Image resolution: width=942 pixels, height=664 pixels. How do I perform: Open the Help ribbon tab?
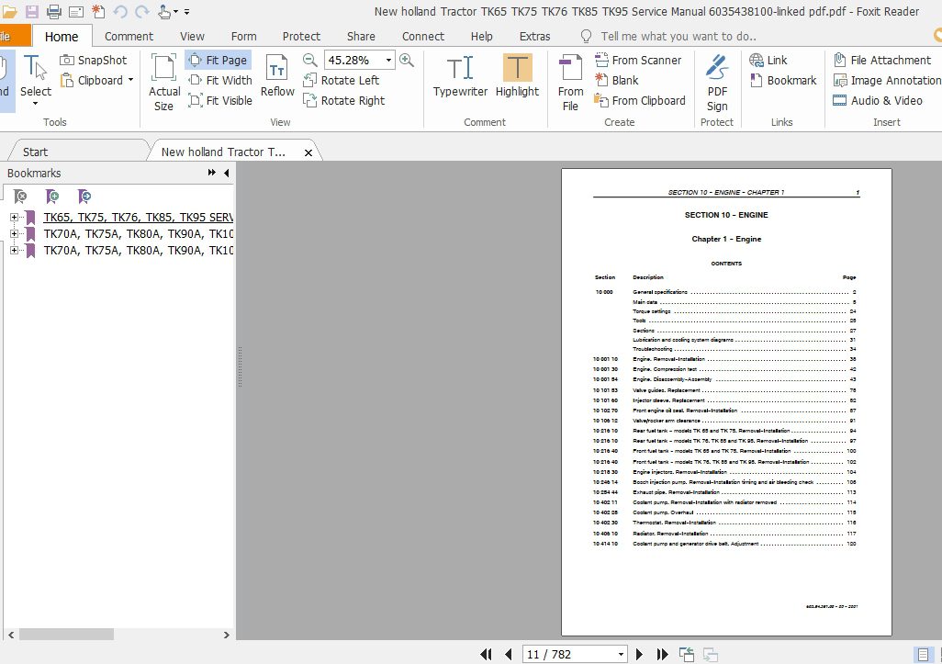[481, 36]
